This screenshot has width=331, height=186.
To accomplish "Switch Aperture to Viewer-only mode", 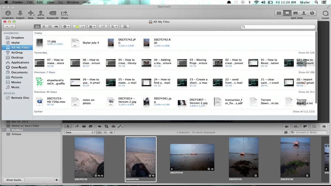I will [x=295, y=13].
